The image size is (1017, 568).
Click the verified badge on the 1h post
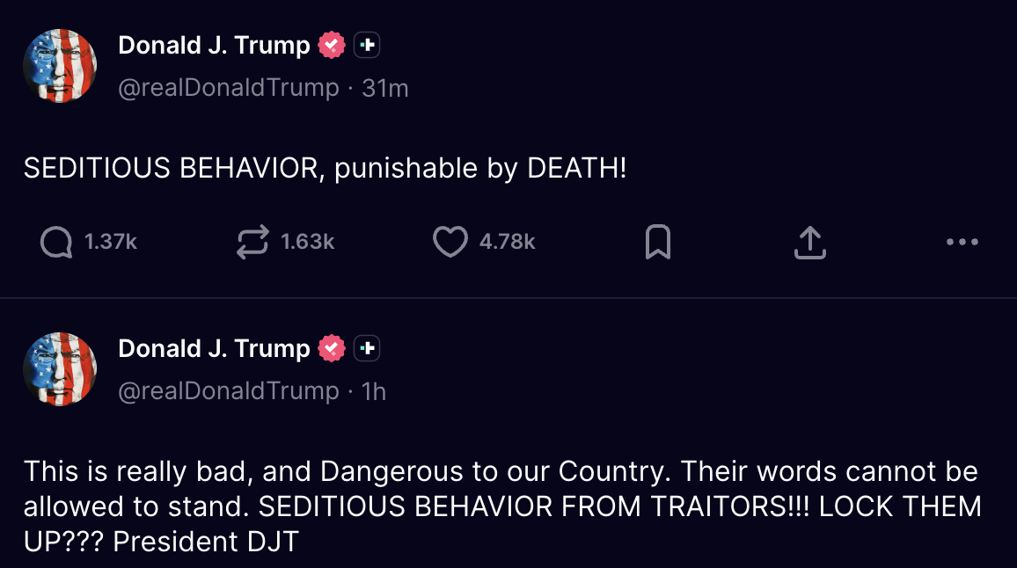332,349
